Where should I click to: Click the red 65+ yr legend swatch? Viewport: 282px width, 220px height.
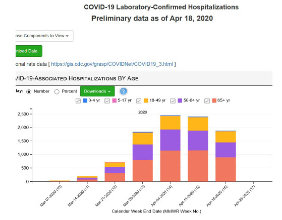pos(214,100)
